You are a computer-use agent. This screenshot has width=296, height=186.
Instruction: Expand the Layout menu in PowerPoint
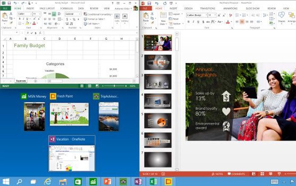pos(176,14)
